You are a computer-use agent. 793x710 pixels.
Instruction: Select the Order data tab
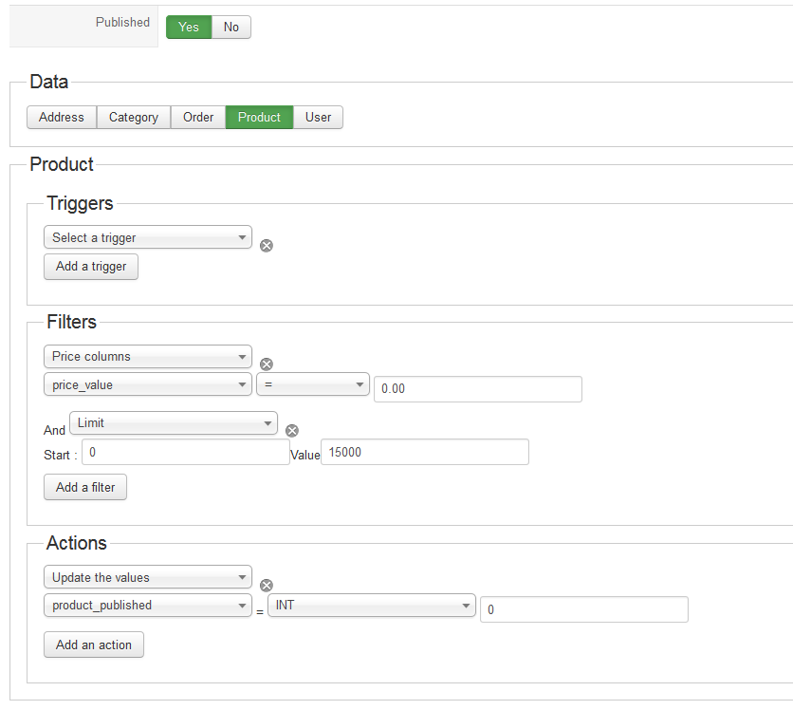[x=198, y=118]
